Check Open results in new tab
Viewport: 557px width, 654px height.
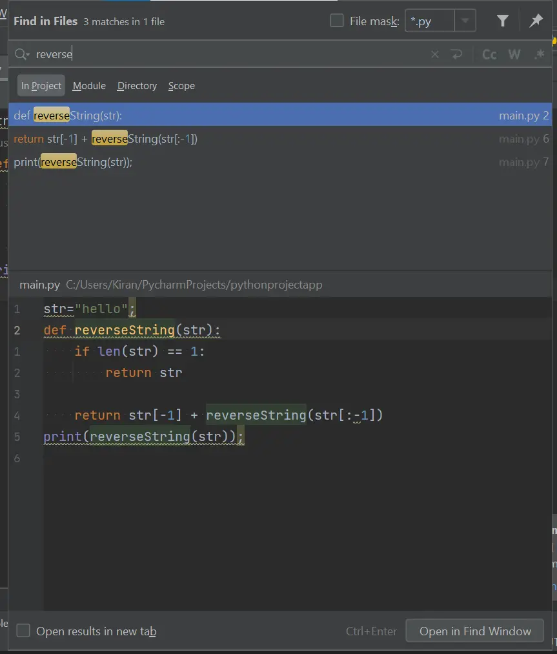tap(23, 631)
